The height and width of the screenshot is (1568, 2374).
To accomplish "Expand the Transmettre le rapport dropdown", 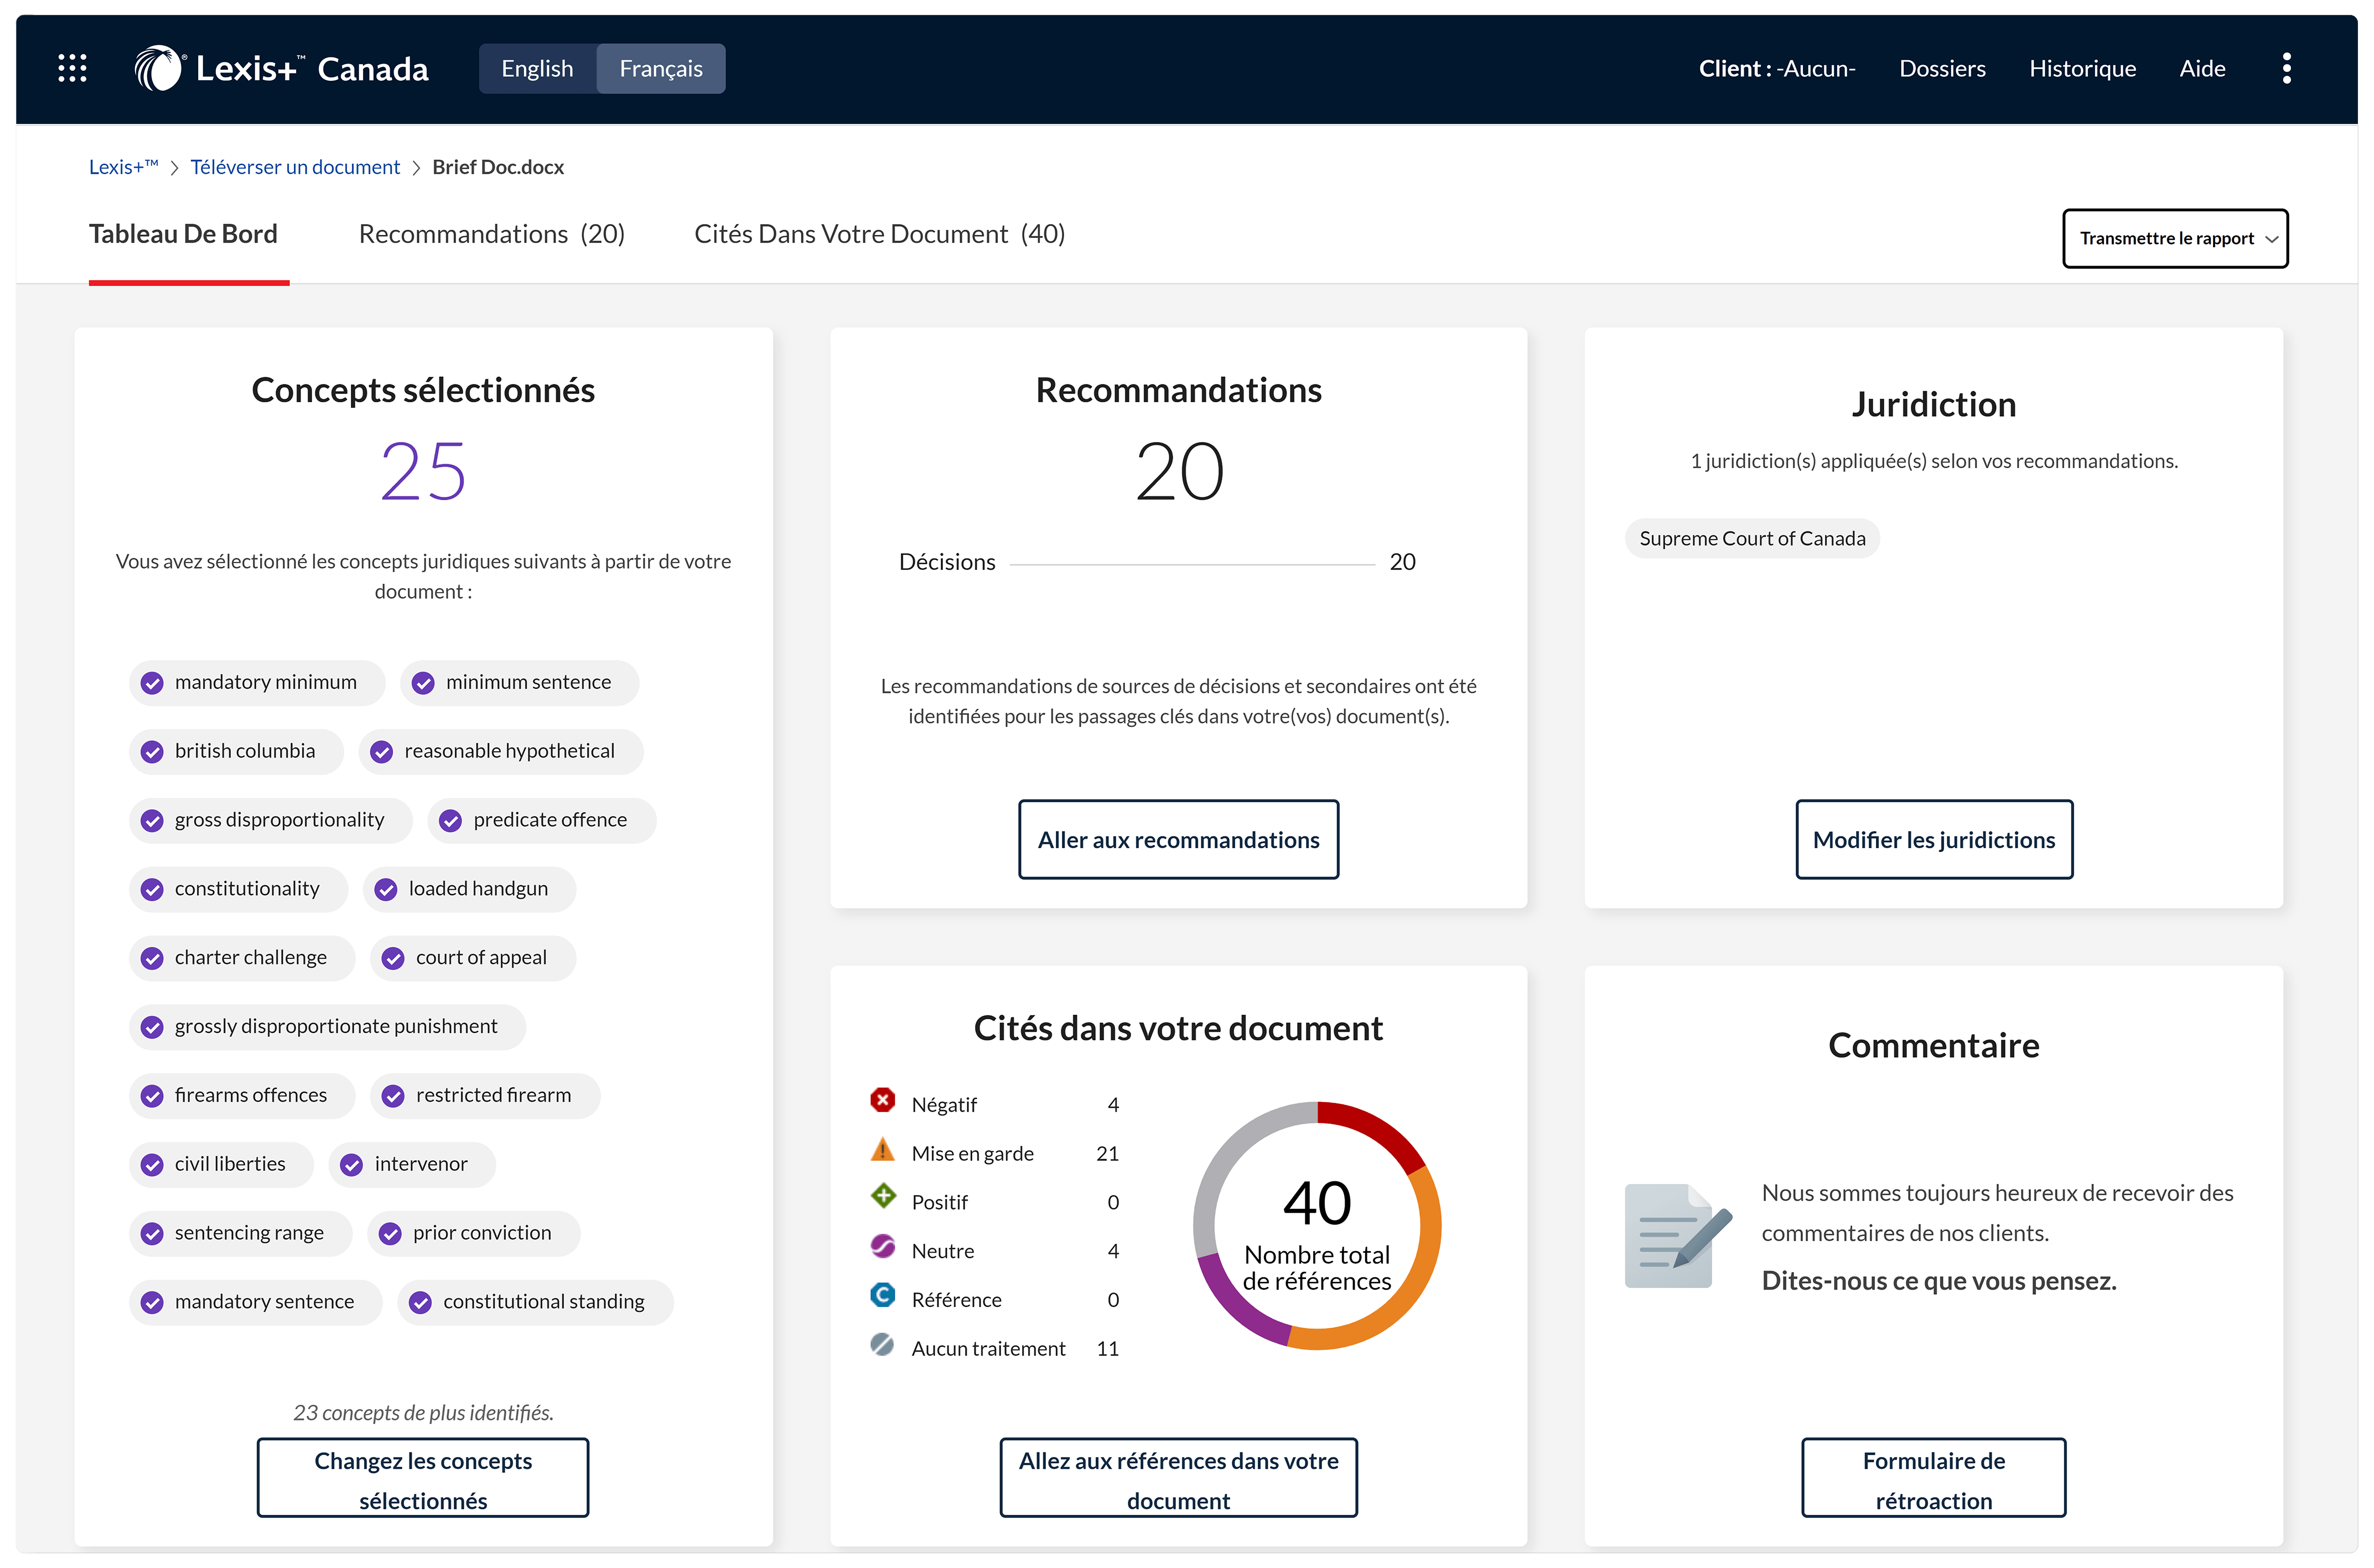I will click(2174, 238).
